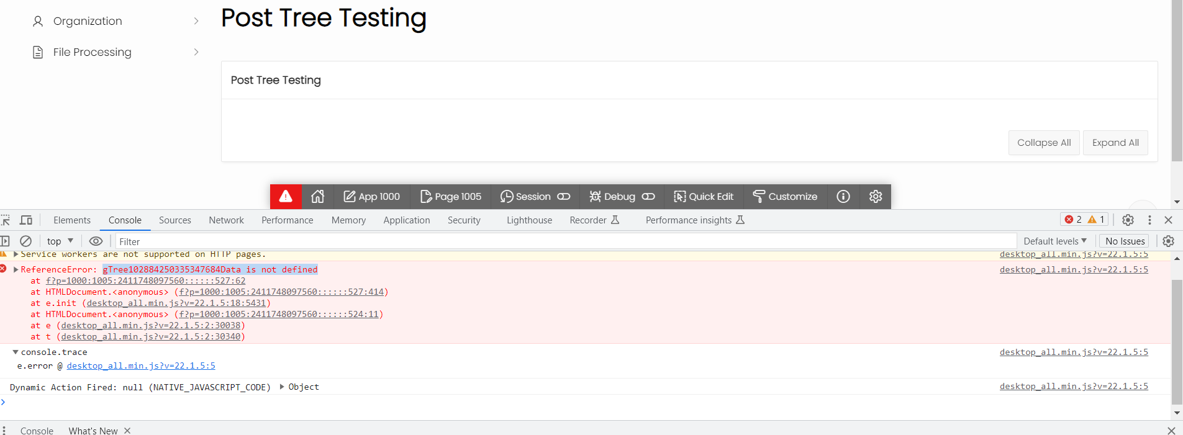Screen dimensions: 1183x435
Task: Open developer toolbar settings gear
Action: 875,197
